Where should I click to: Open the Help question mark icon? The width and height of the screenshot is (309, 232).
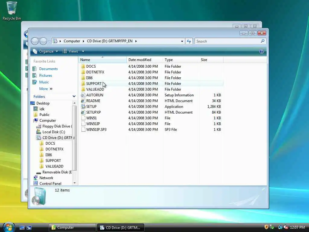pos(262,51)
